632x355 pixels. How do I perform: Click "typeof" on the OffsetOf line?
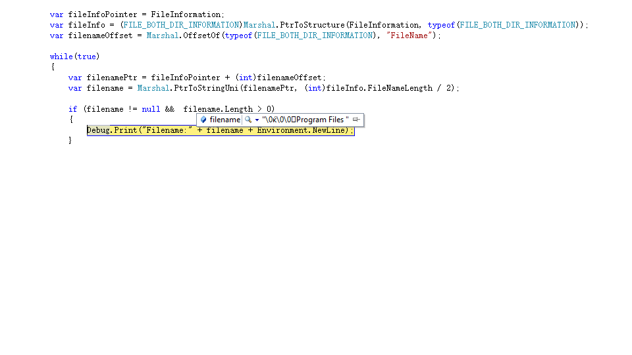point(238,35)
